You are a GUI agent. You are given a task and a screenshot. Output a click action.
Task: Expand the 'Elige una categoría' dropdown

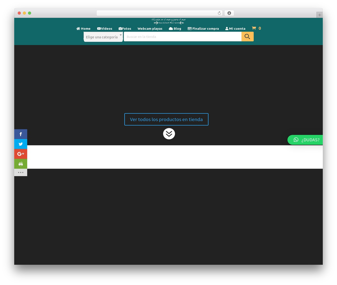[103, 37]
